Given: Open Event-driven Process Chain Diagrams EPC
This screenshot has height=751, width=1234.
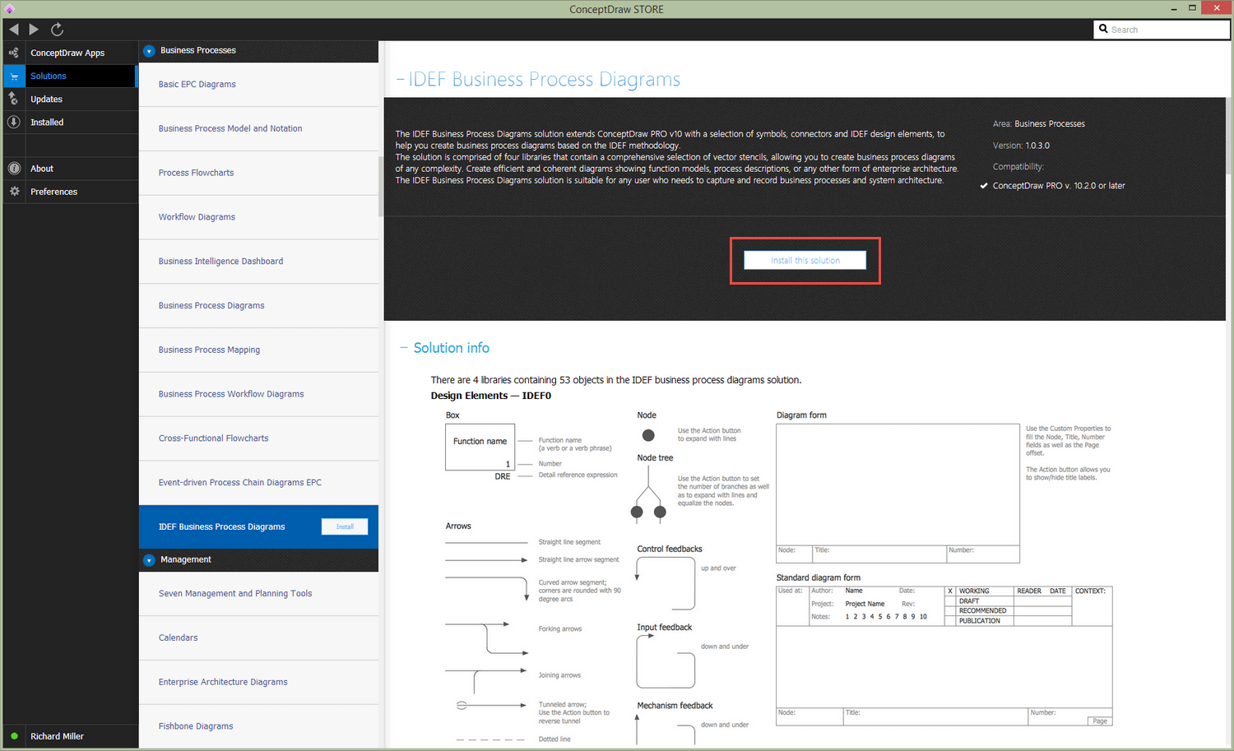Looking at the screenshot, I should [258, 483].
